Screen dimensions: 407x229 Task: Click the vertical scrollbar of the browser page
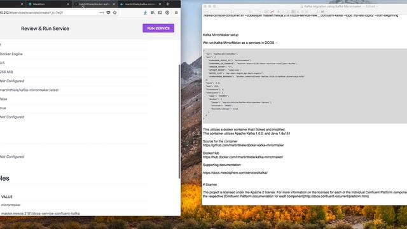click(179, 121)
